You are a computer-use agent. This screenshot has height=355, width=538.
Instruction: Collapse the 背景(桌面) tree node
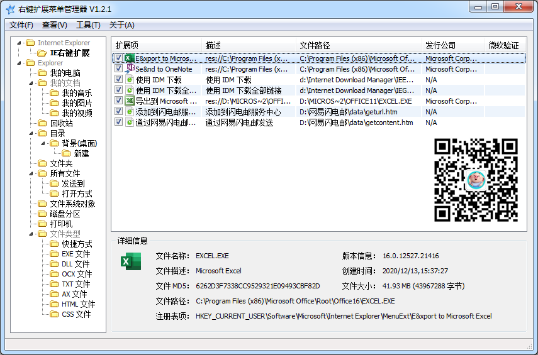[43, 144]
